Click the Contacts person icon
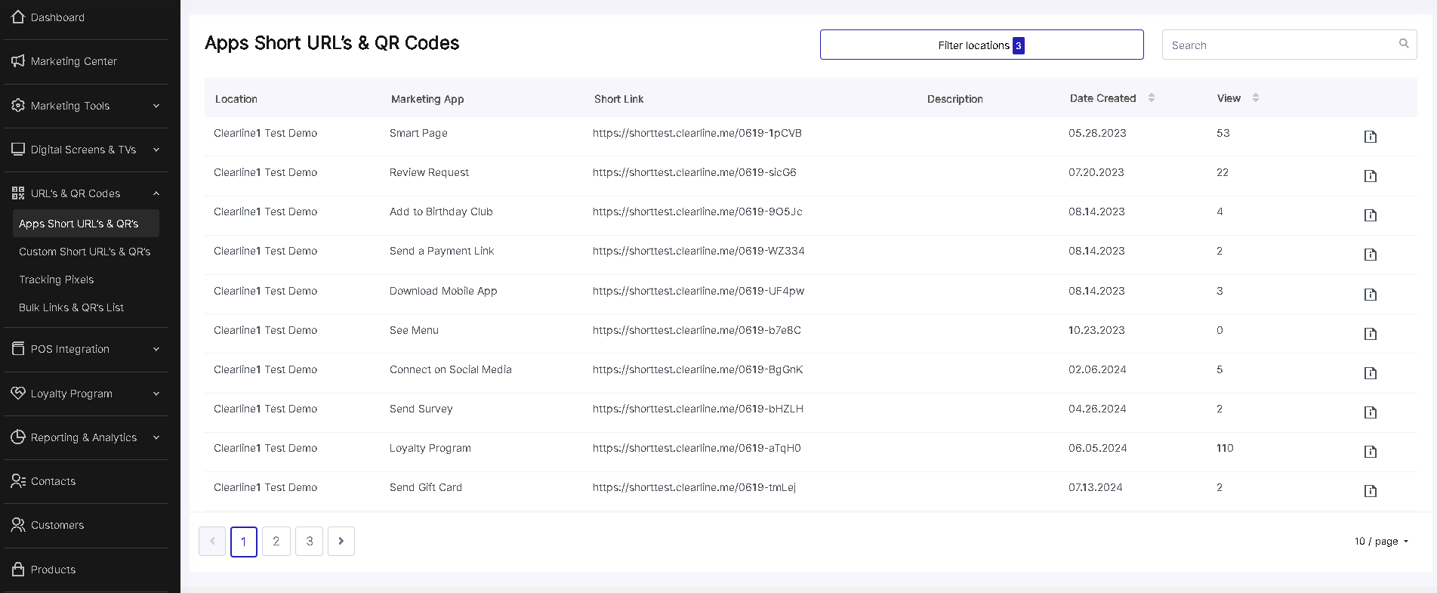The height and width of the screenshot is (593, 1437). tap(18, 480)
